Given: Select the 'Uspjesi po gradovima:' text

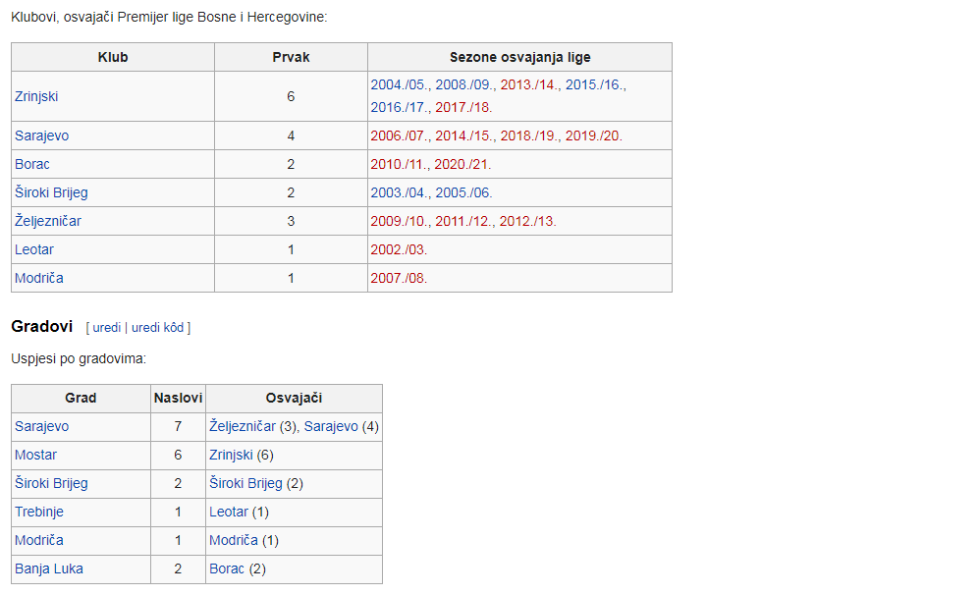Looking at the screenshot, I should pos(79,358).
